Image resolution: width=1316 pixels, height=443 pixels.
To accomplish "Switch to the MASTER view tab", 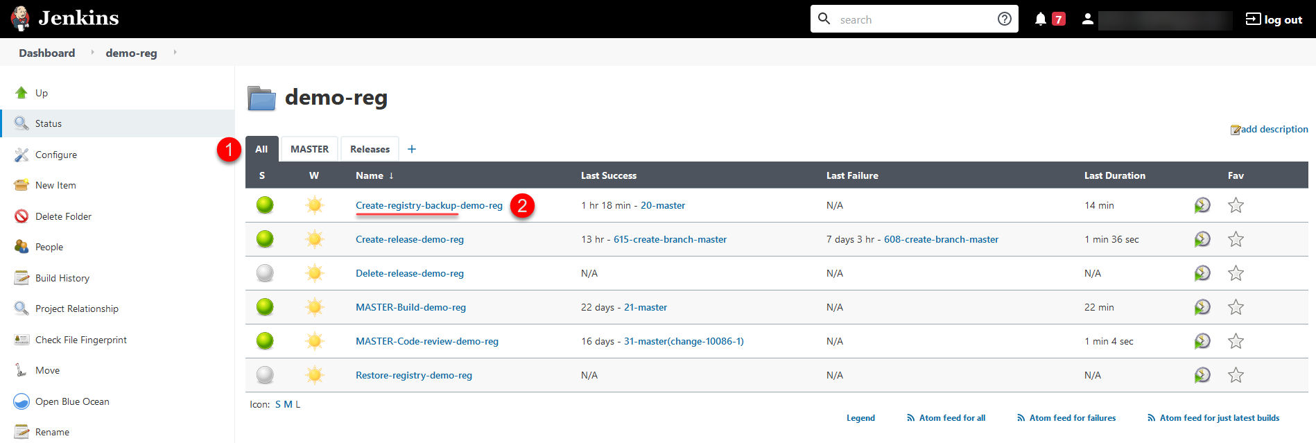I will tap(309, 149).
